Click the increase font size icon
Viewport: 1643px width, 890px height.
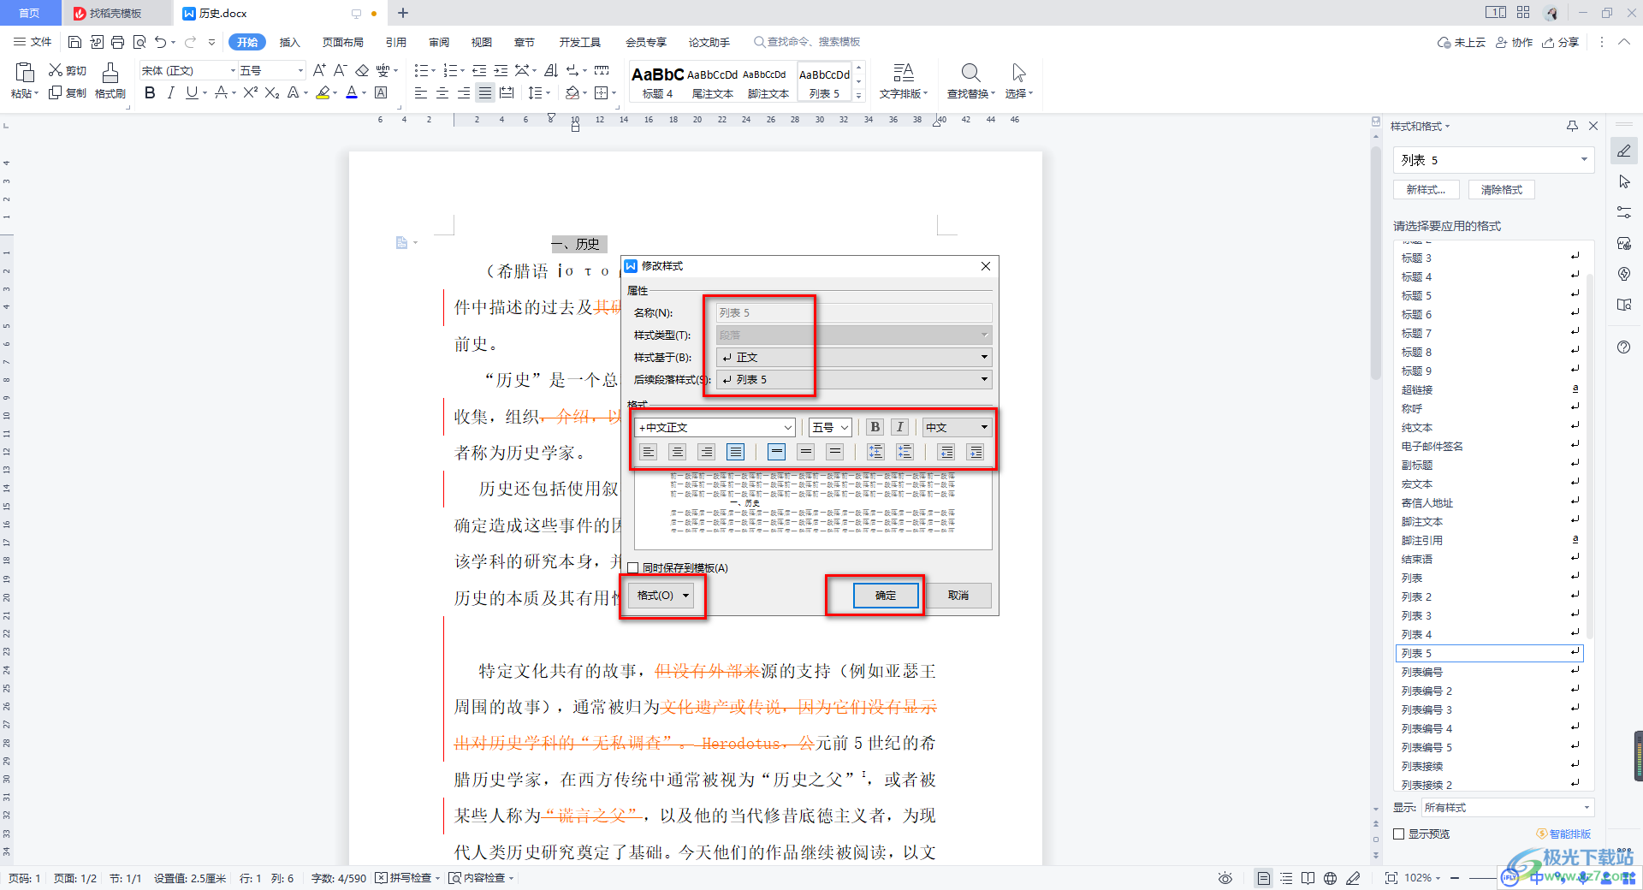318,70
